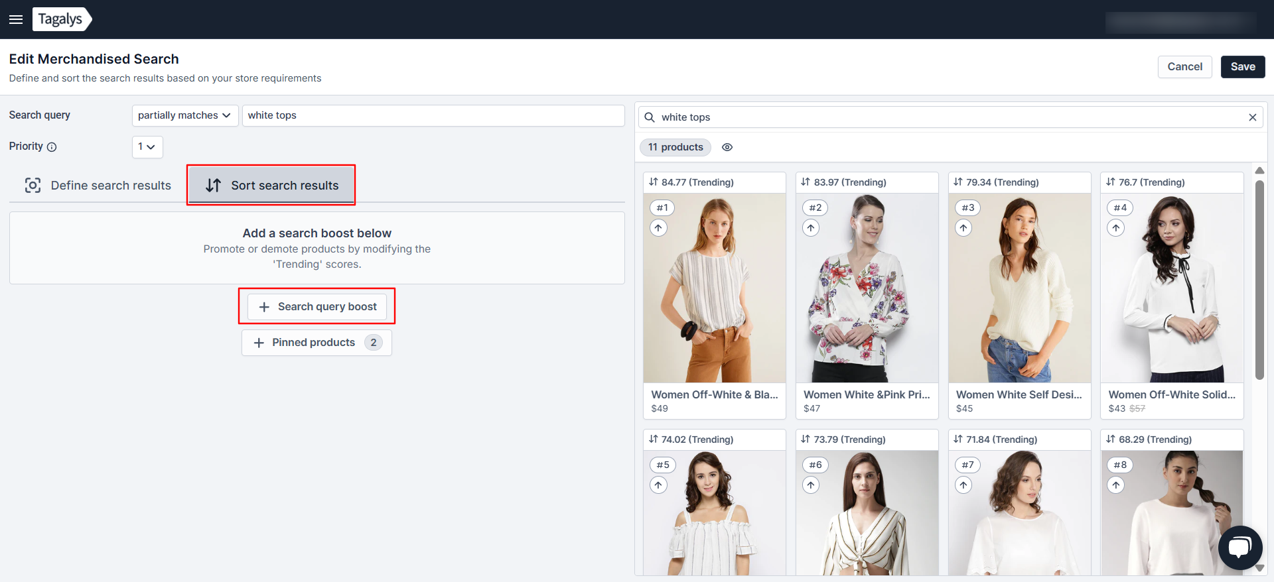Open the partially matches dropdown
Viewport: 1274px width, 582px height.
(x=185, y=115)
